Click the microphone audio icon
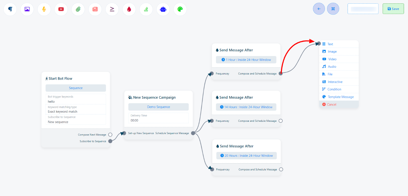 [44, 9]
